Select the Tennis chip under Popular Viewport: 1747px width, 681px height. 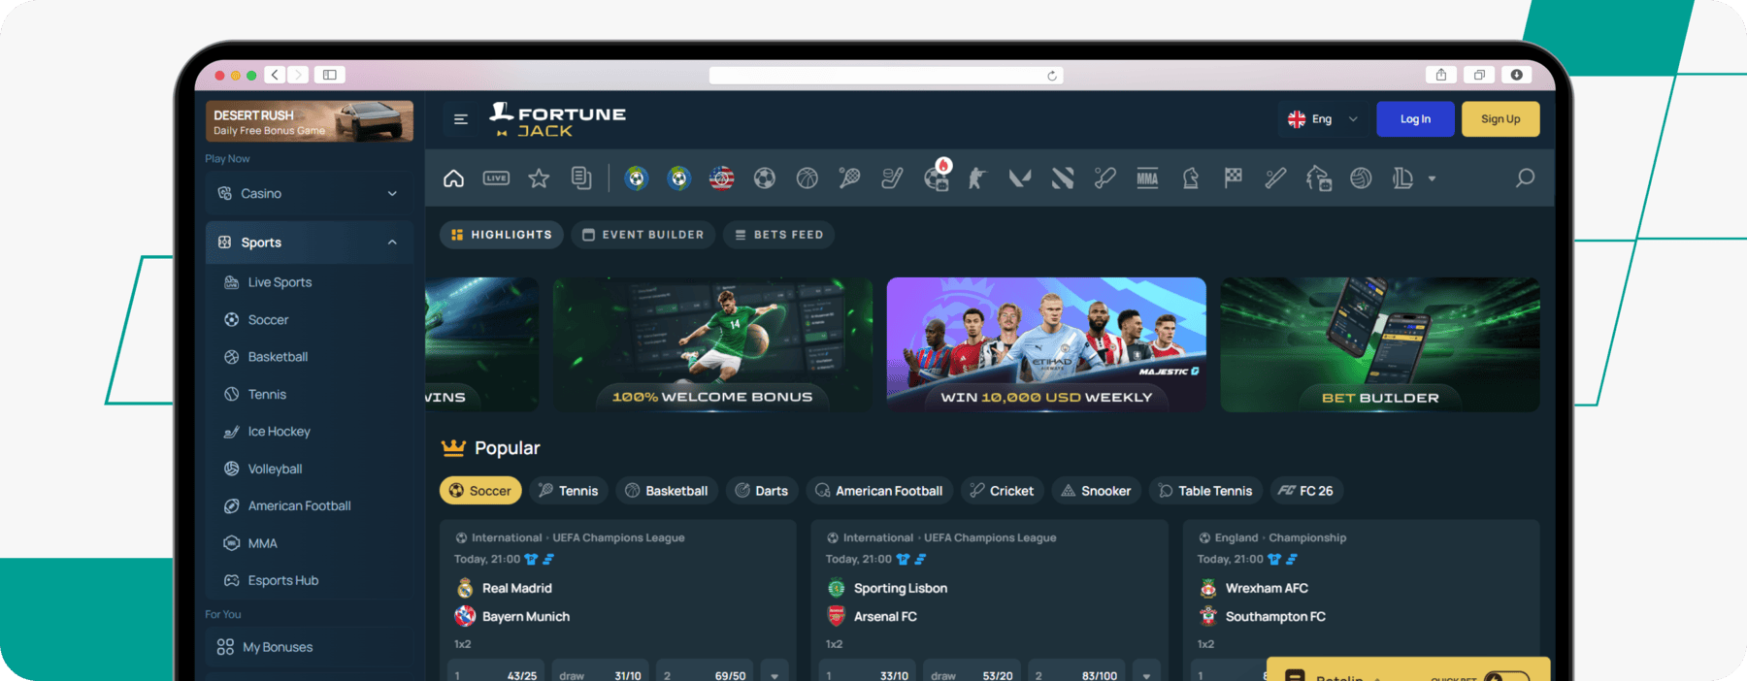[569, 491]
